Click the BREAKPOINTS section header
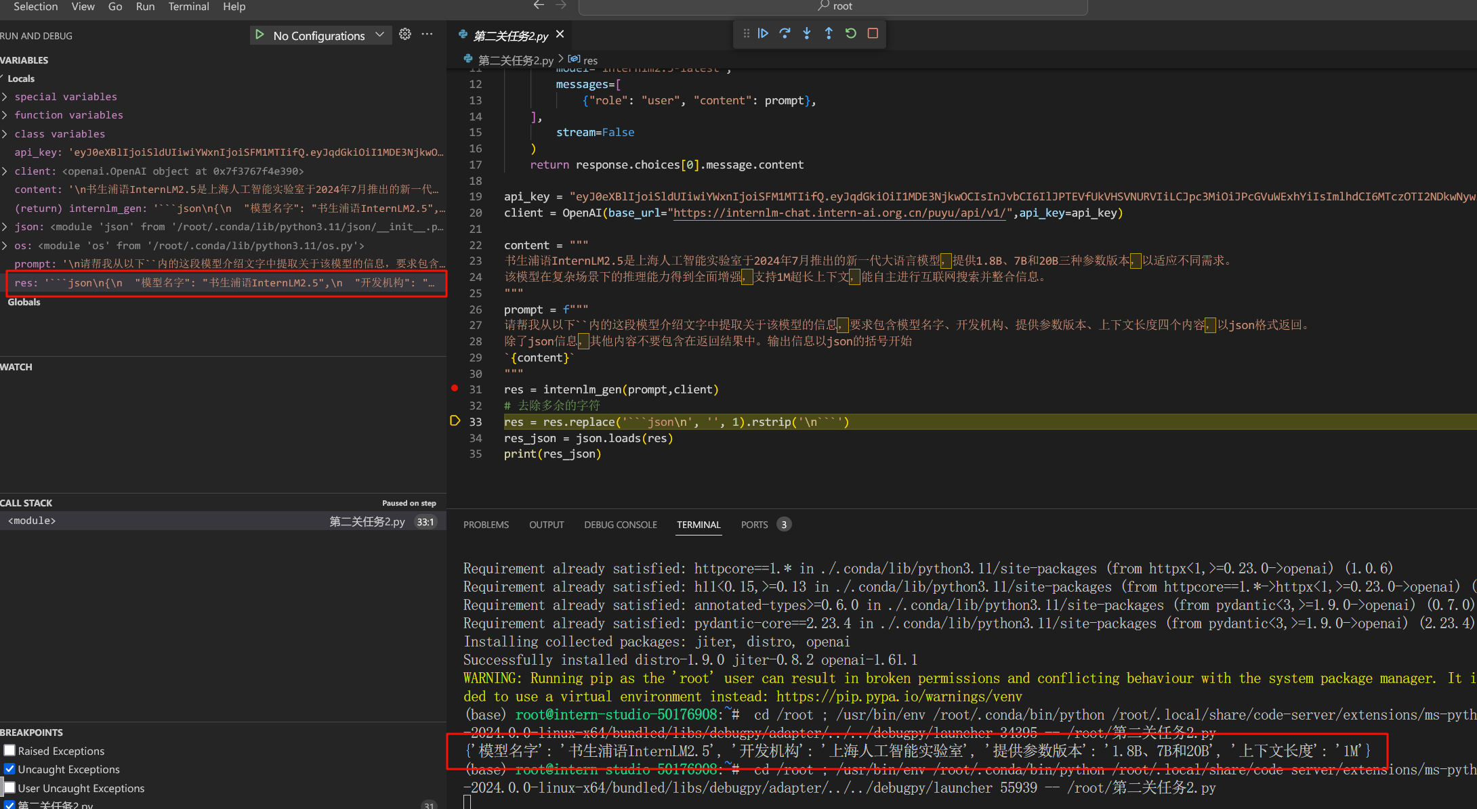1477x809 pixels. pos(32,733)
